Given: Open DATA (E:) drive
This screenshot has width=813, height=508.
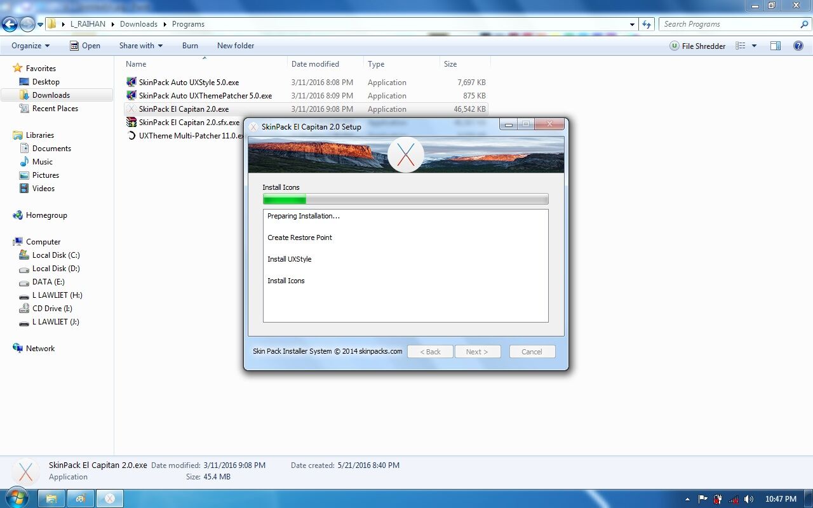Looking at the screenshot, I should point(48,282).
